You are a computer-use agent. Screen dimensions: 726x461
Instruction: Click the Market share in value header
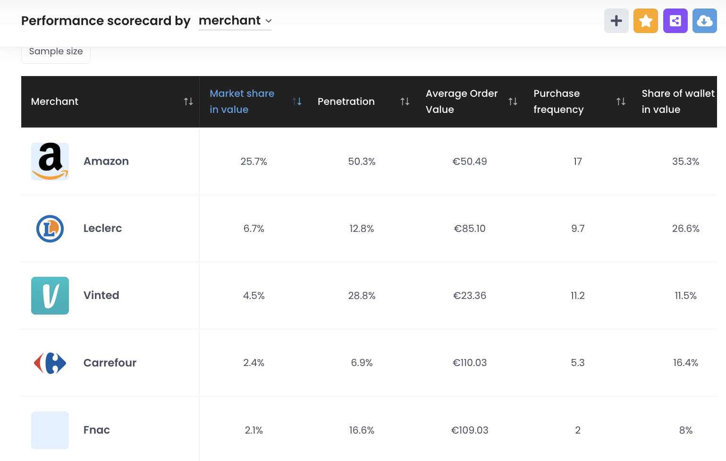[x=242, y=102]
